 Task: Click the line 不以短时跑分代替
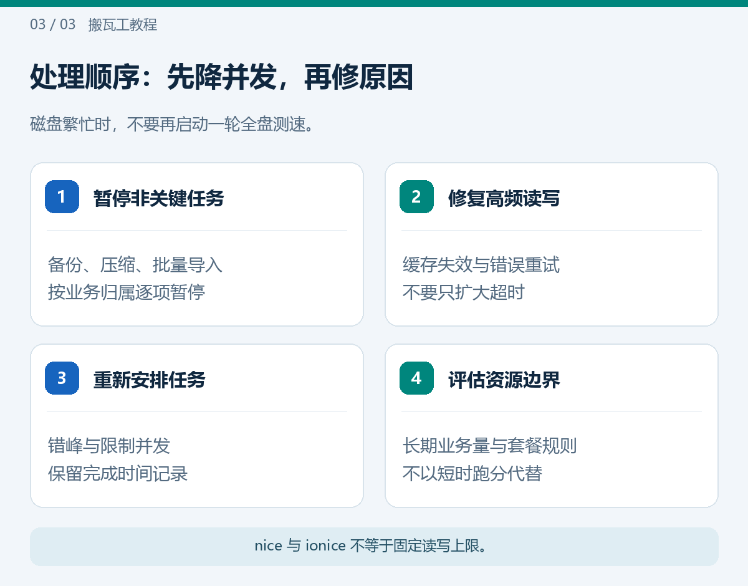(472, 473)
